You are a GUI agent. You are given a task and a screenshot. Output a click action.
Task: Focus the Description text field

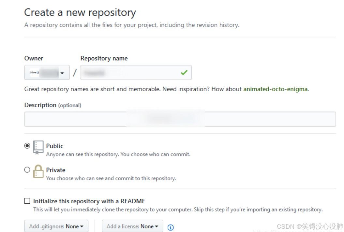coord(180,119)
